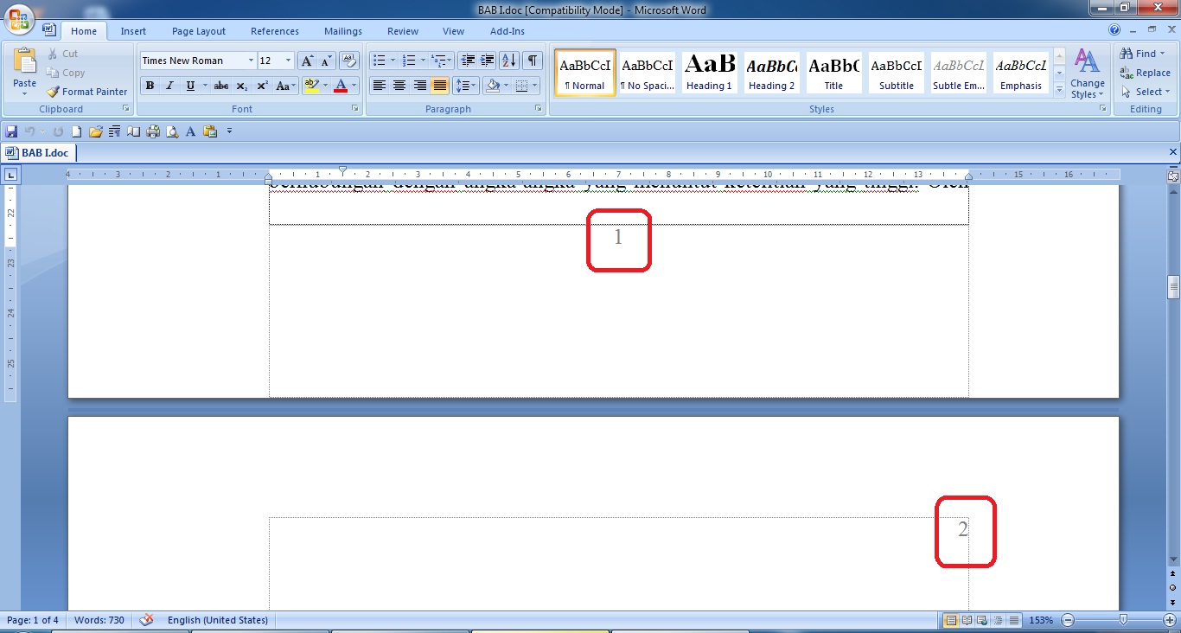Switch to the References tab
Image resolution: width=1181 pixels, height=633 pixels.
(275, 31)
